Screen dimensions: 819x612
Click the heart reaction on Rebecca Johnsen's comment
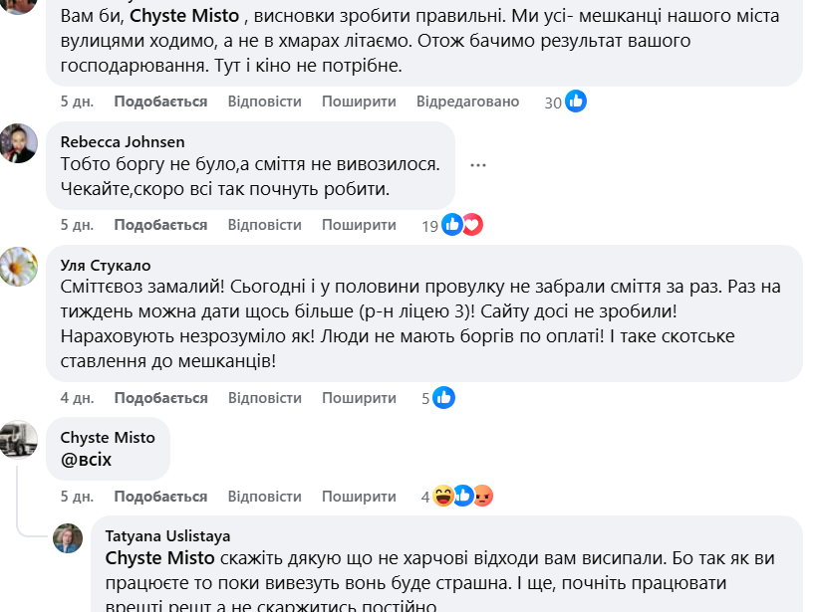[472, 225]
